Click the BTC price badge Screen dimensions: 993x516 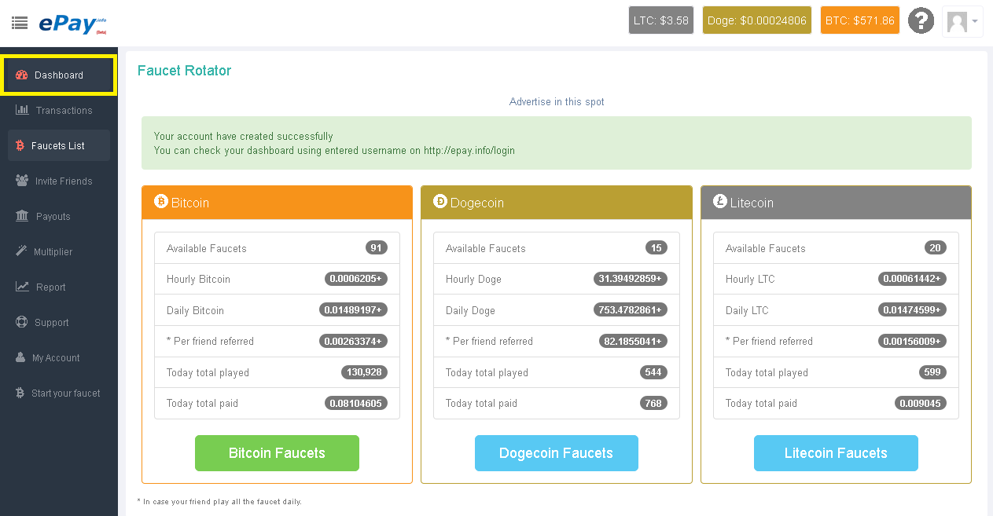pos(860,20)
